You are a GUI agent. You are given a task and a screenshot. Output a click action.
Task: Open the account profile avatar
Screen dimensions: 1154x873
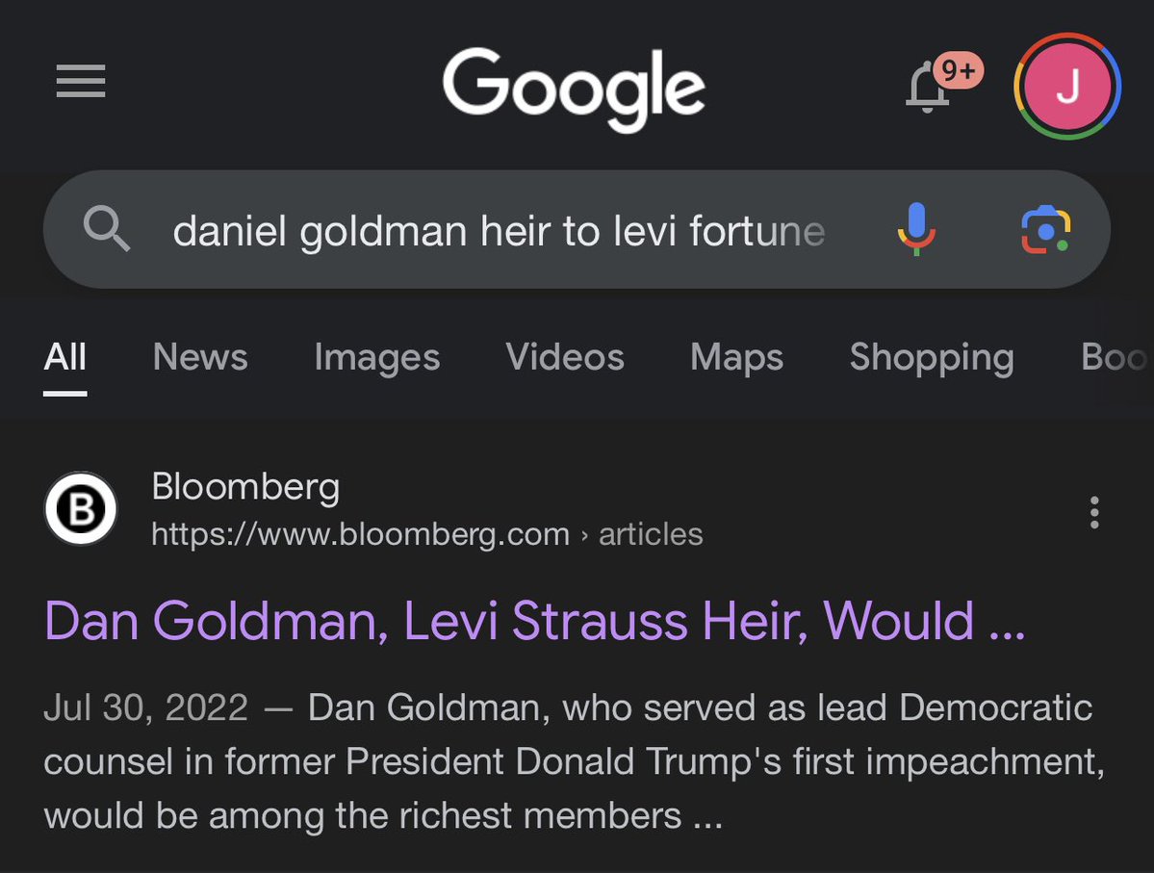coord(1067,88)
